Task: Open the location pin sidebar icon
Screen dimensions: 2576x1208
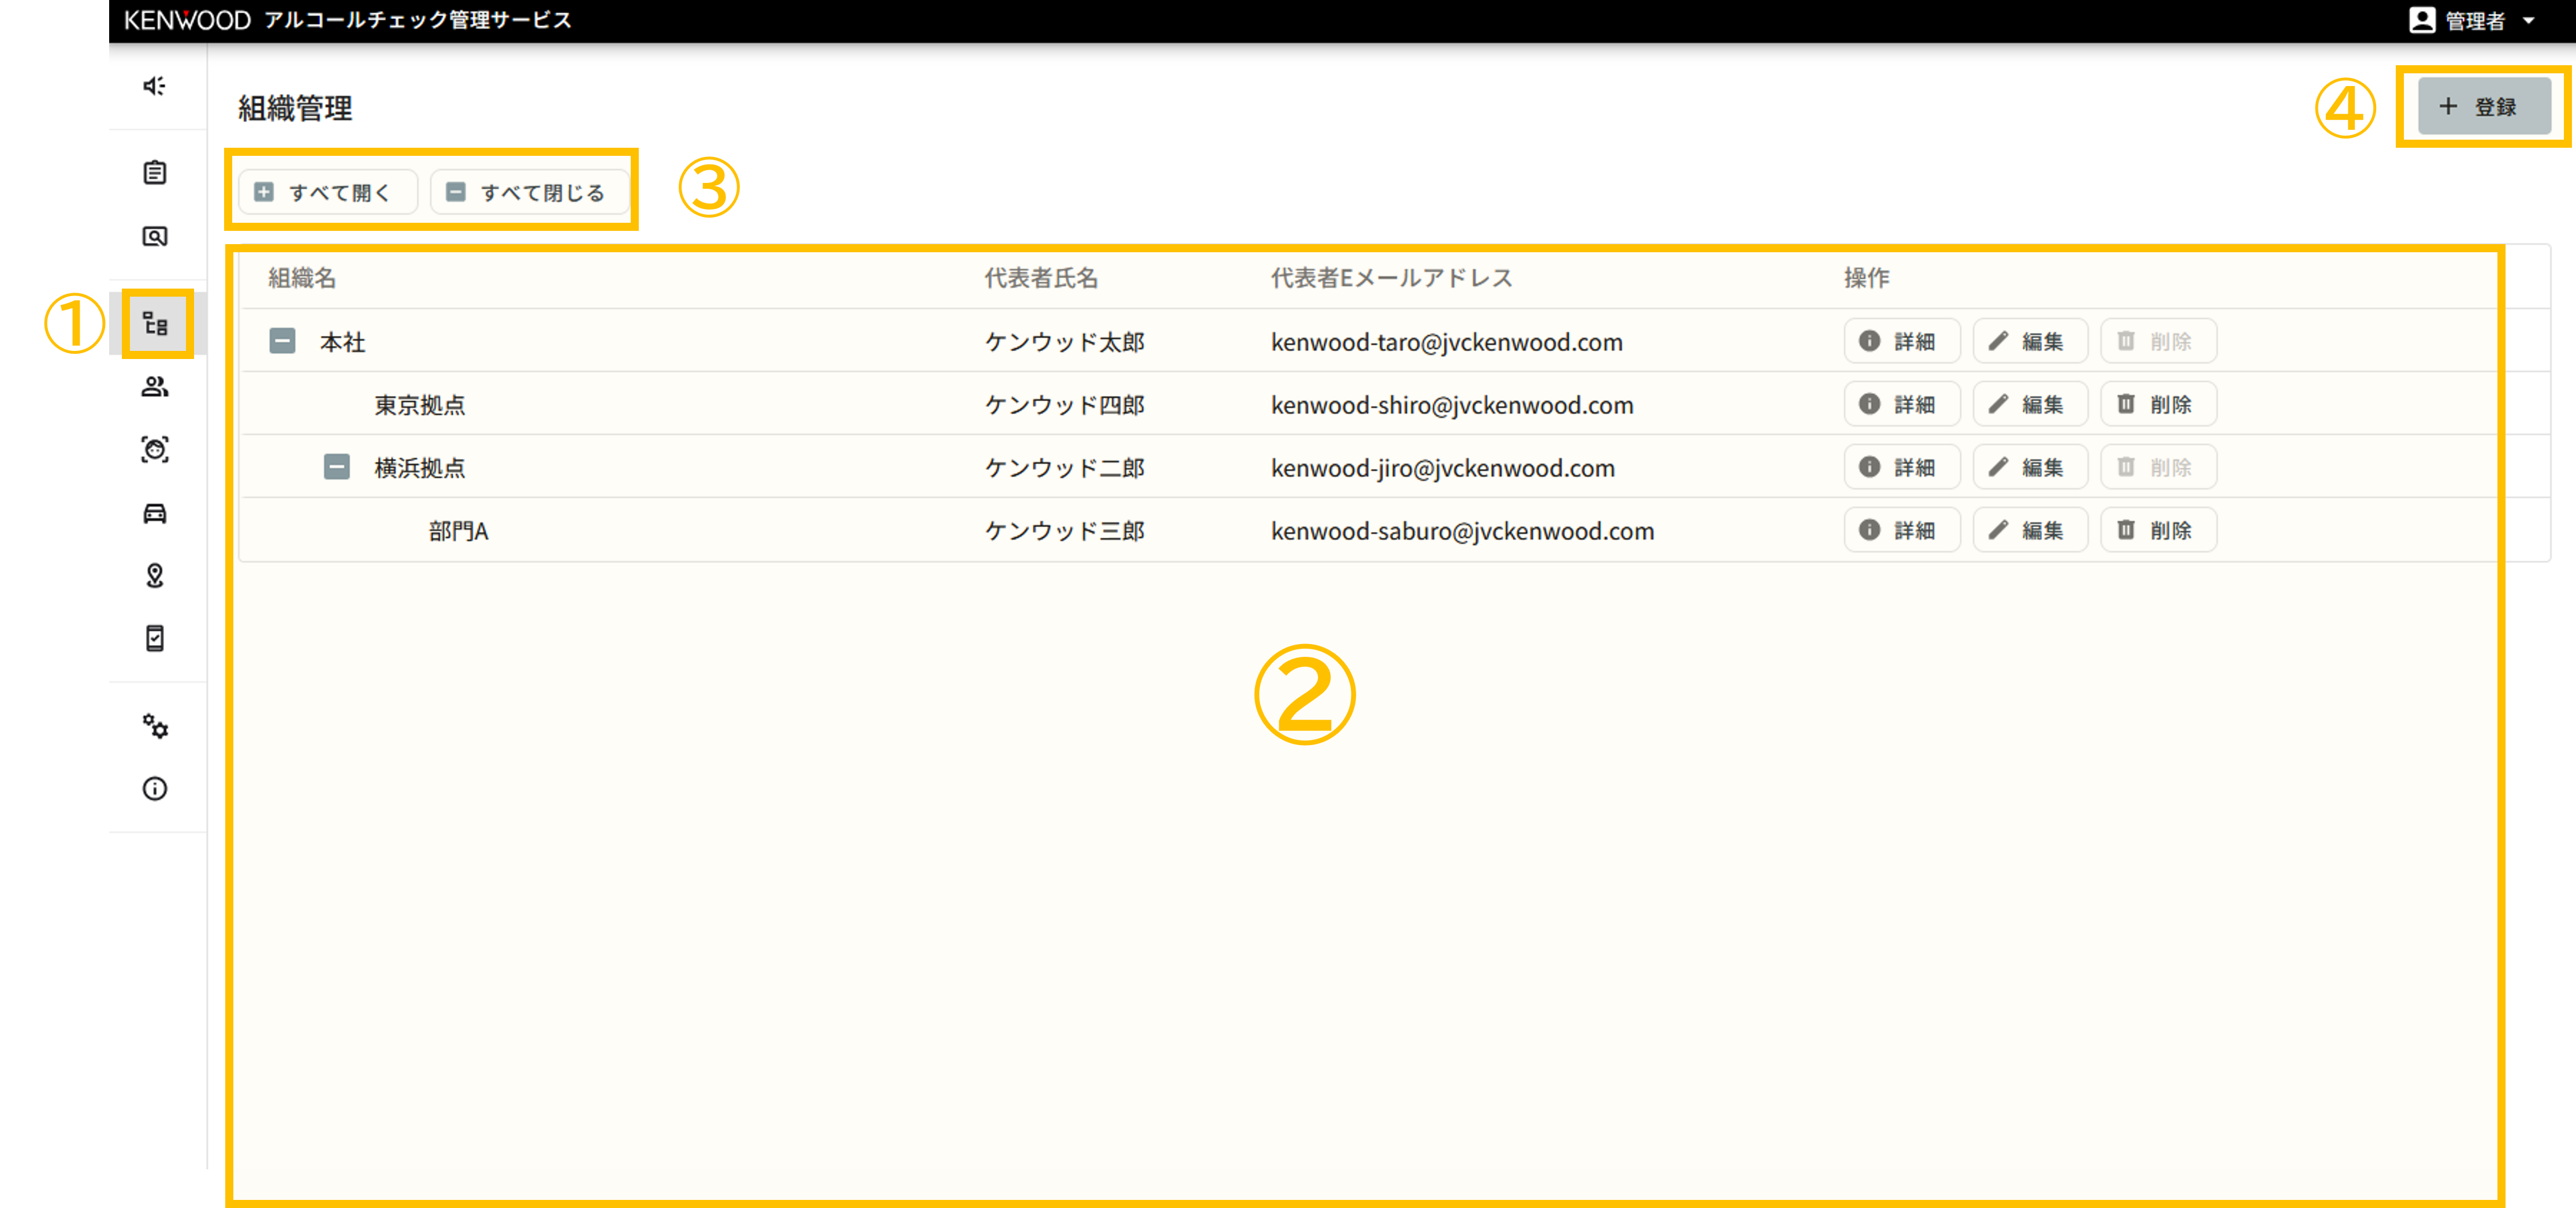Action: coord(154,575)
